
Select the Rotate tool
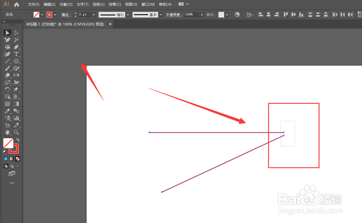pyautogui.click(x=7, y=90)
